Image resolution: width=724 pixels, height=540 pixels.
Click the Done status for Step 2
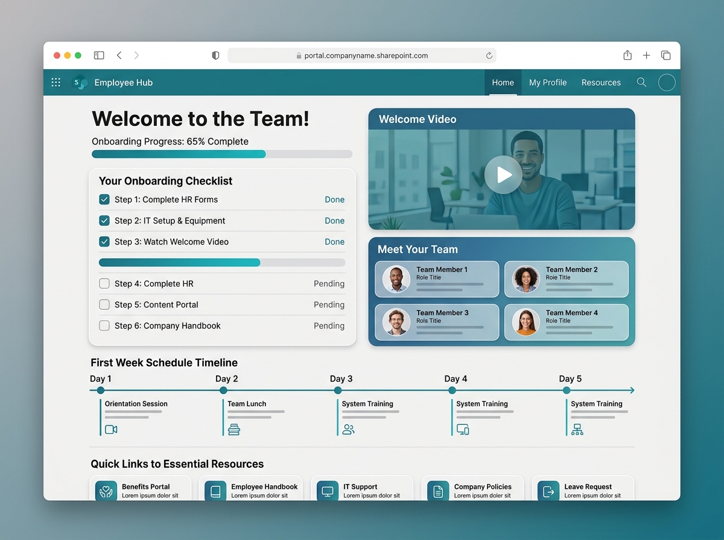click(335, 221)
